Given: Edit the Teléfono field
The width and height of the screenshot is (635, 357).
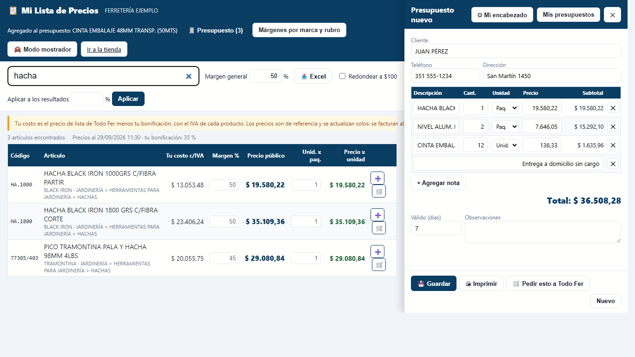Looking at the screenshot, I should click(445, 76).
